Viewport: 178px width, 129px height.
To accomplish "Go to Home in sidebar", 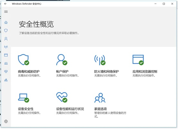I will (6, 22).
